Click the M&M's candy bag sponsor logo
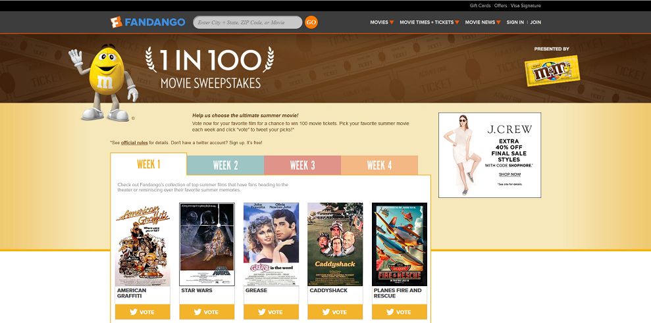 (x=552, y=70)
